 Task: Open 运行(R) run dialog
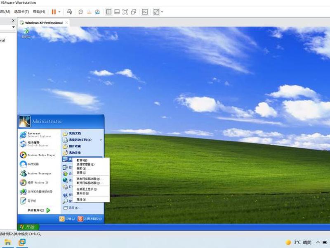[71, 208]
